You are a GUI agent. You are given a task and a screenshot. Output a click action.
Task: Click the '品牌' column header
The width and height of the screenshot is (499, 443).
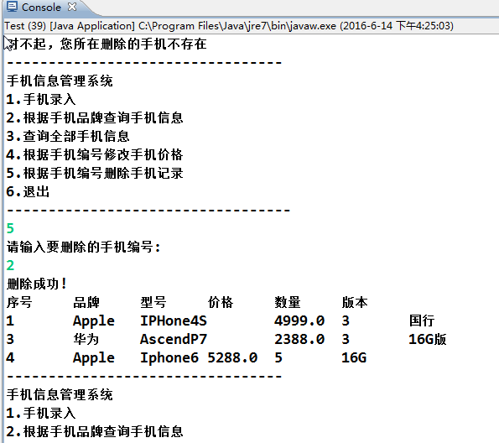point(86,302)
